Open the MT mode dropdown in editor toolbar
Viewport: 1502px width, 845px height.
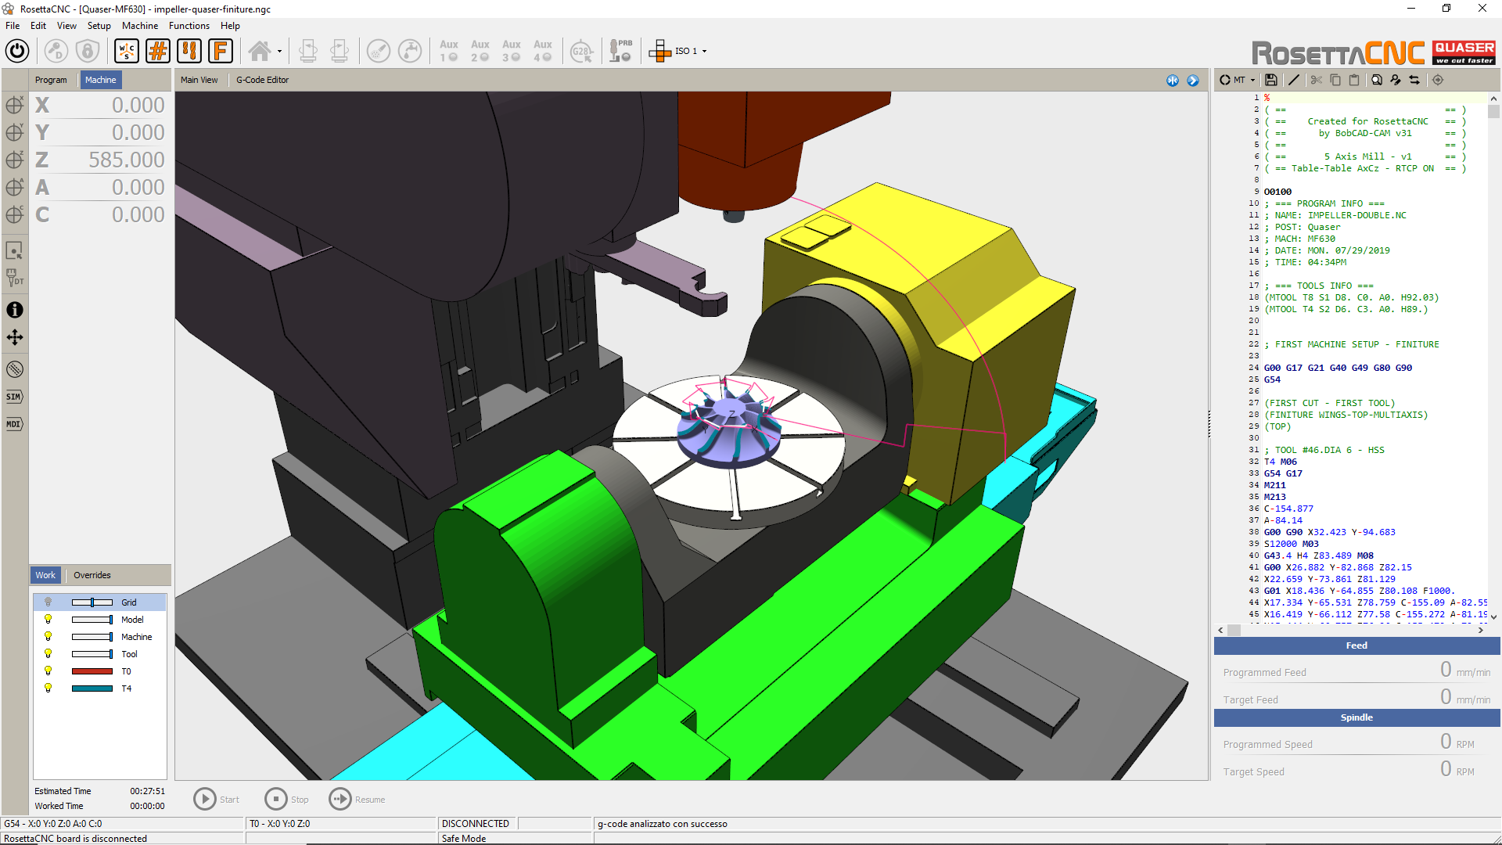(x=1252, y=80)
